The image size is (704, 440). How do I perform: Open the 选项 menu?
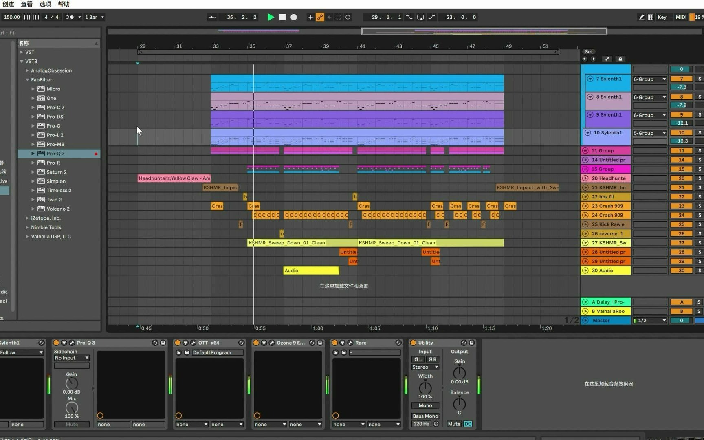tap(45, 4)
